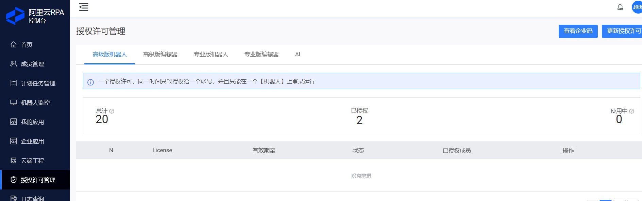
Task: Click the home icon beside 首页
Action: [x=14, y=44]
